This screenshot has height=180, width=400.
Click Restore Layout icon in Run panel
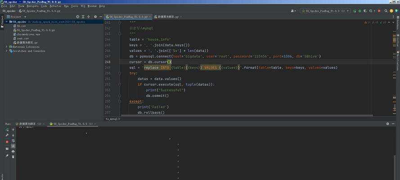(x=7, y=148)
